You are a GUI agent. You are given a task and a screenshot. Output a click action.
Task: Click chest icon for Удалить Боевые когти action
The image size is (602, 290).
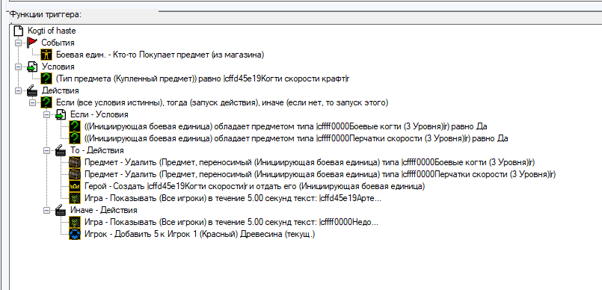(x=75, y=162)
